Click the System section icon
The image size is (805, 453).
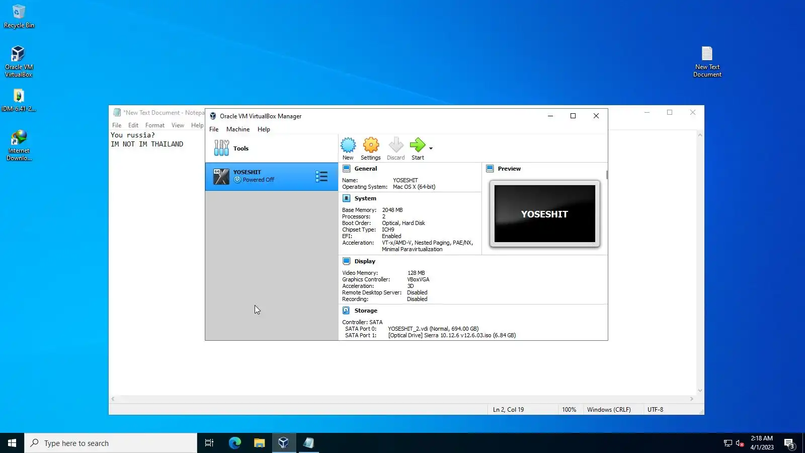click(347, 198)
